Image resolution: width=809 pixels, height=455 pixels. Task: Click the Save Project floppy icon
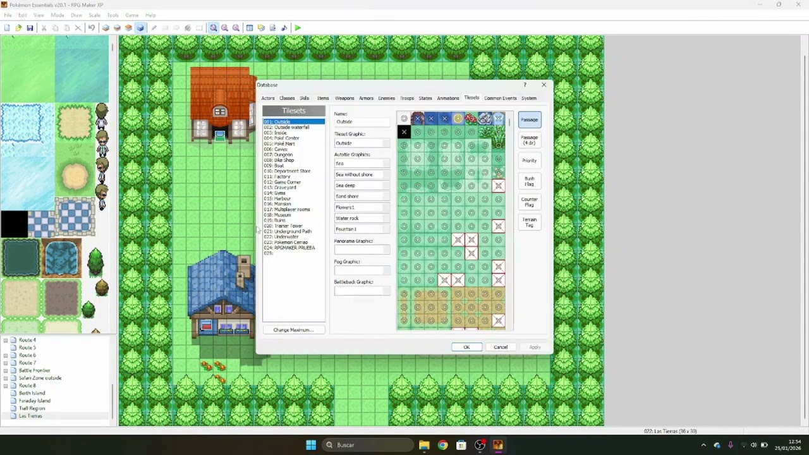(30, 28)
